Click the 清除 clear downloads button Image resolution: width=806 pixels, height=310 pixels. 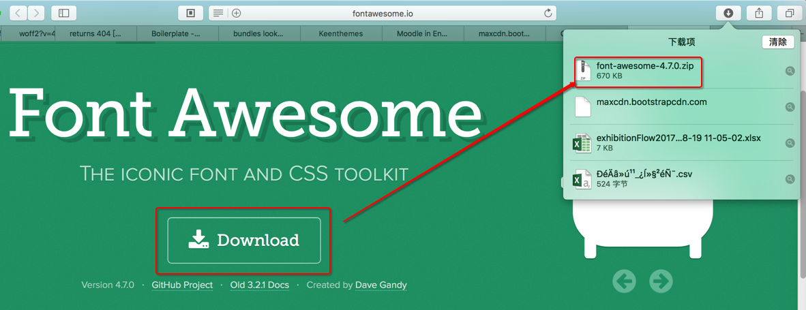tap(778, 42)
